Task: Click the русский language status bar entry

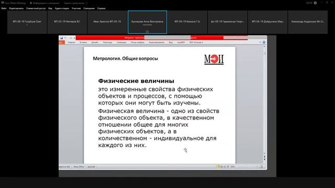Action: tap(91, 167)
